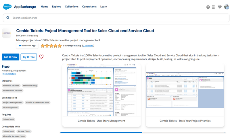The width and height of the screenshot is (230, 140).
Task: Go to Home in navigation
Action: (x=45, y=7)
